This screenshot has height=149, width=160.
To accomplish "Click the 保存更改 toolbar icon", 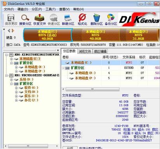I will click(x=11, y=19).
